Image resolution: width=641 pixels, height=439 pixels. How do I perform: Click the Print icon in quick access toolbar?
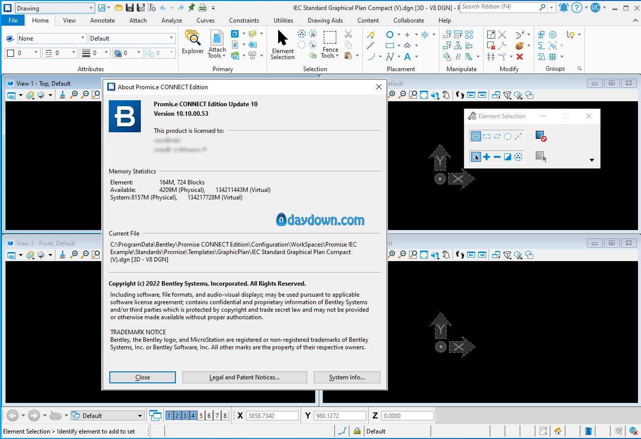(x=202, y=8)
